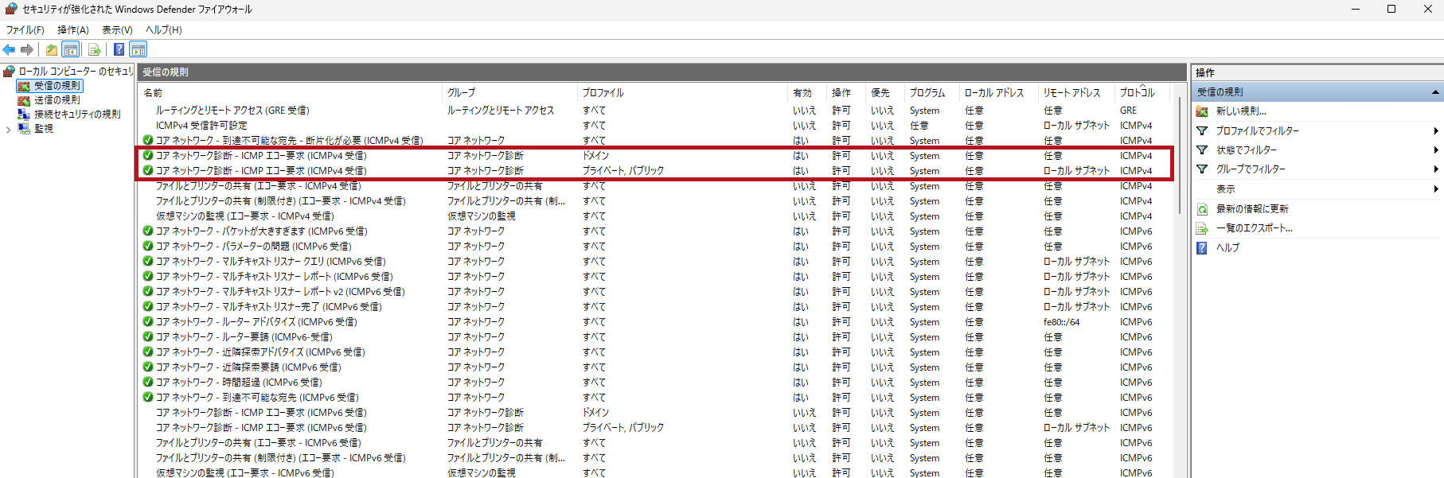Click the funnel icon beside プロファイルでフィルター
Image resolution: width=1444 pixels, height=478 pixels.
point(1202,130)
